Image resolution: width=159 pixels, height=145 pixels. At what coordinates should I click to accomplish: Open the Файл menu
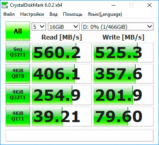9,14
